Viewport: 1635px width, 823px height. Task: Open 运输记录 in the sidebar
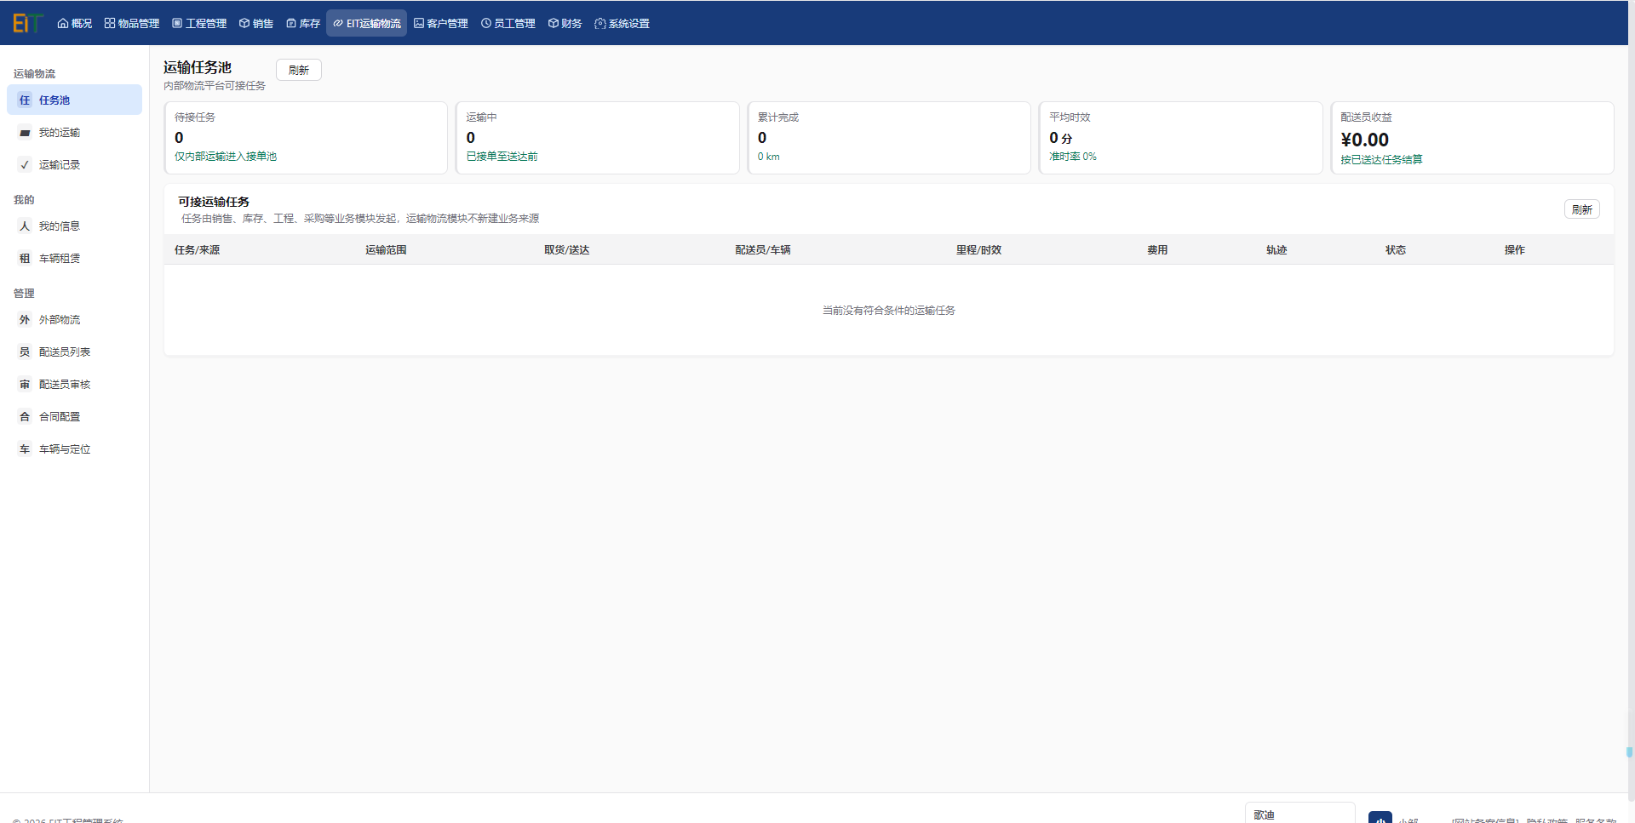pos(74,164)
